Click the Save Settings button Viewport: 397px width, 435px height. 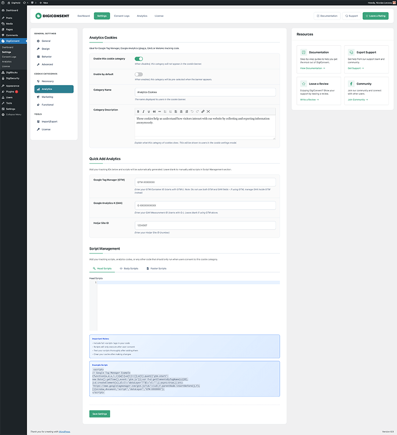[x=99, y=414]
